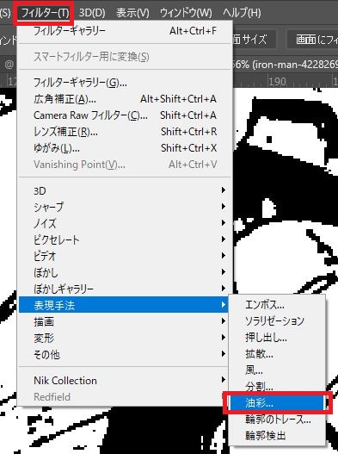Screen dimensions: 338x454
Task: Open レンズ補正(R)... filter
Action: (125, 132)
